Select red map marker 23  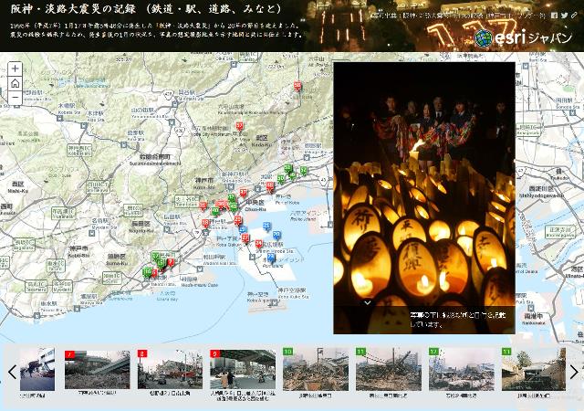(x=245, y=238)
